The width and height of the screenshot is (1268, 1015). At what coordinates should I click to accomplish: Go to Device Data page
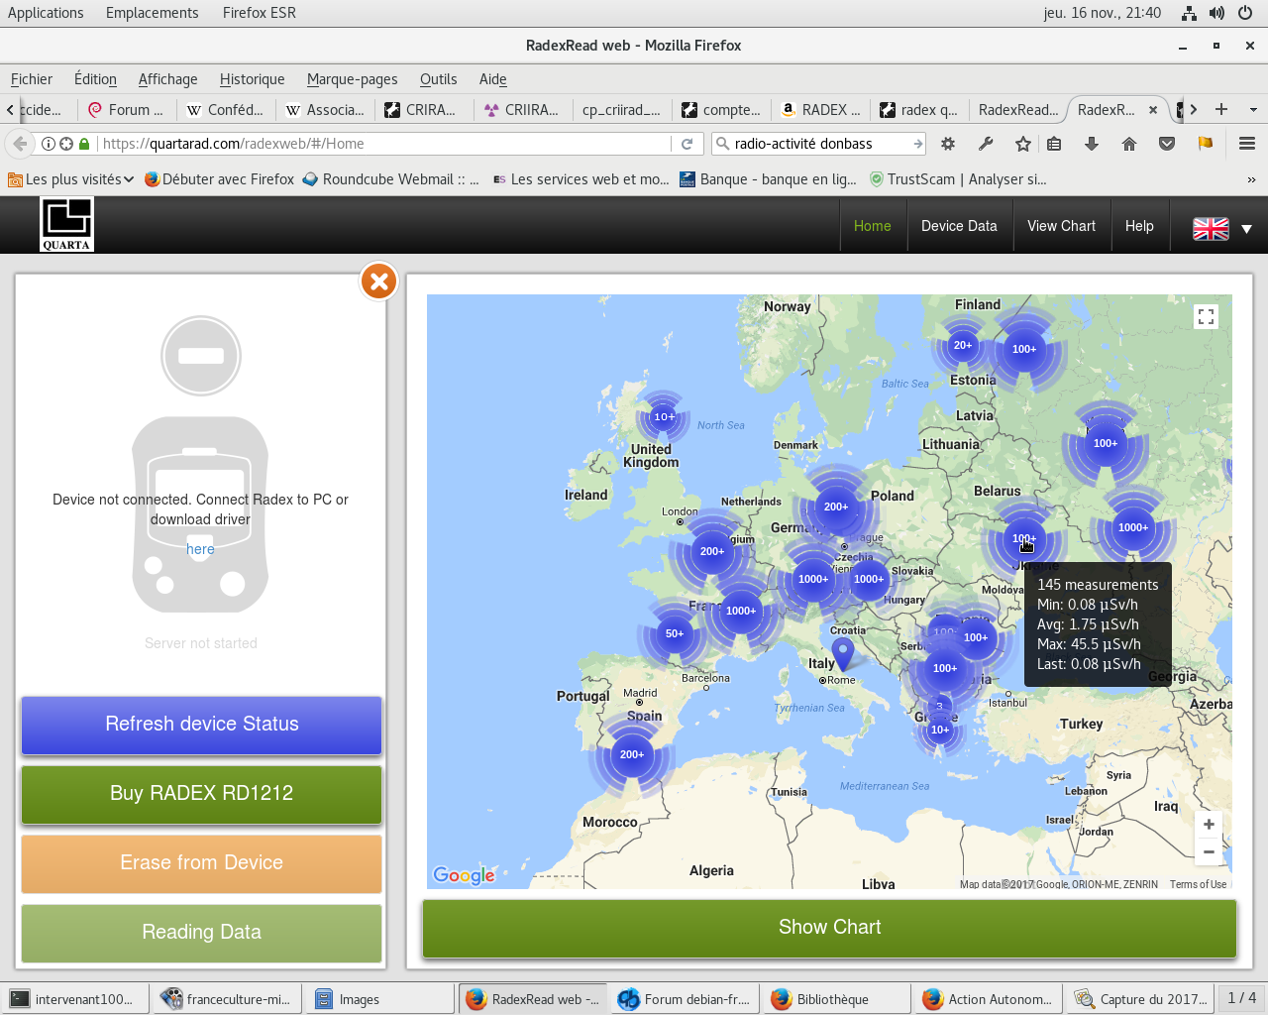click(x=959, y=226)
